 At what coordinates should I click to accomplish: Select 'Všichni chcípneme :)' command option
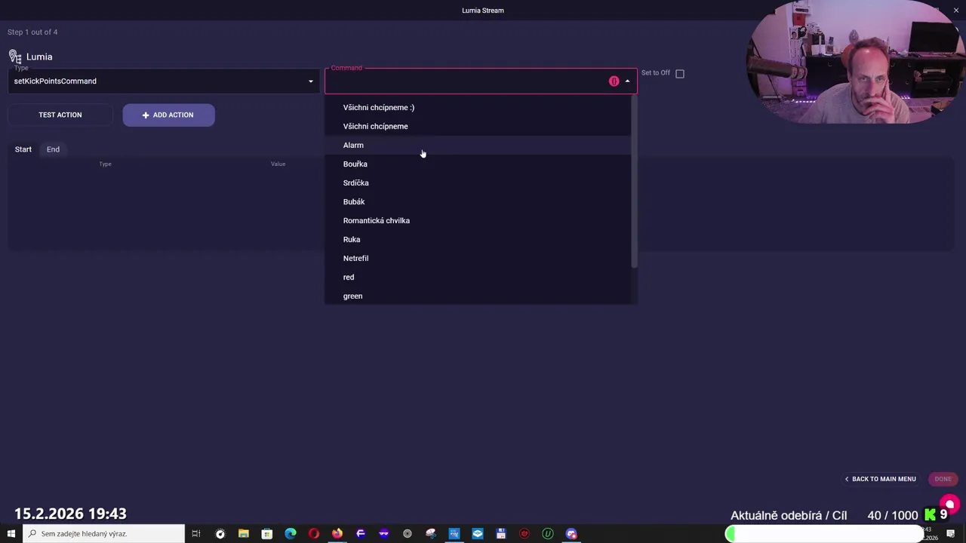(478, 107)
